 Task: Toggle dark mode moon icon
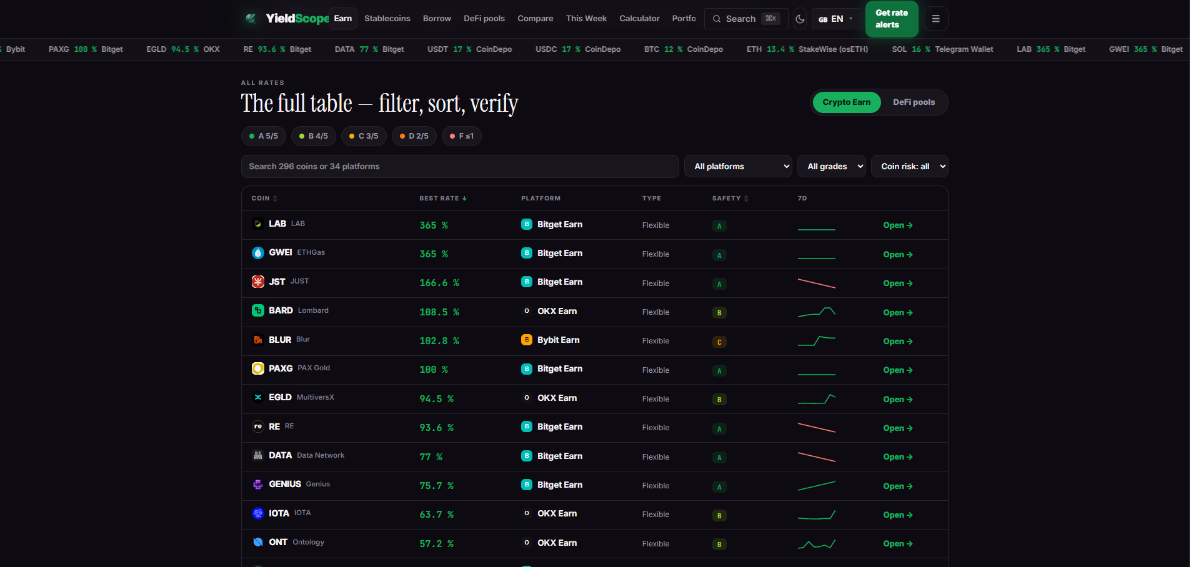point(800,19)
